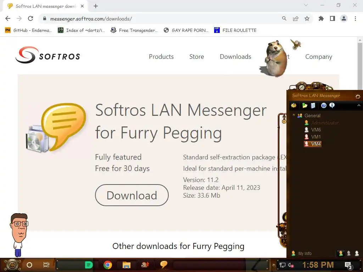Set status with the white user icon

click(357, 254)
